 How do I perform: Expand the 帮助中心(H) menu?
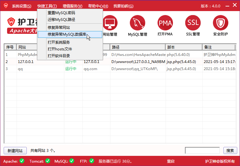tap(98, 6)
